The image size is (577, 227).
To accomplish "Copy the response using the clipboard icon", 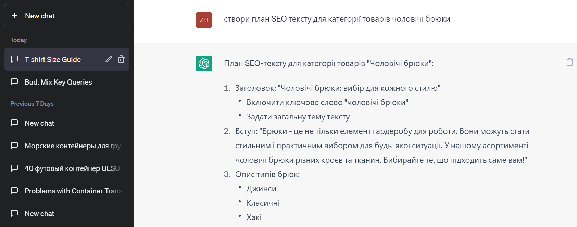I will tap(569, 62).
